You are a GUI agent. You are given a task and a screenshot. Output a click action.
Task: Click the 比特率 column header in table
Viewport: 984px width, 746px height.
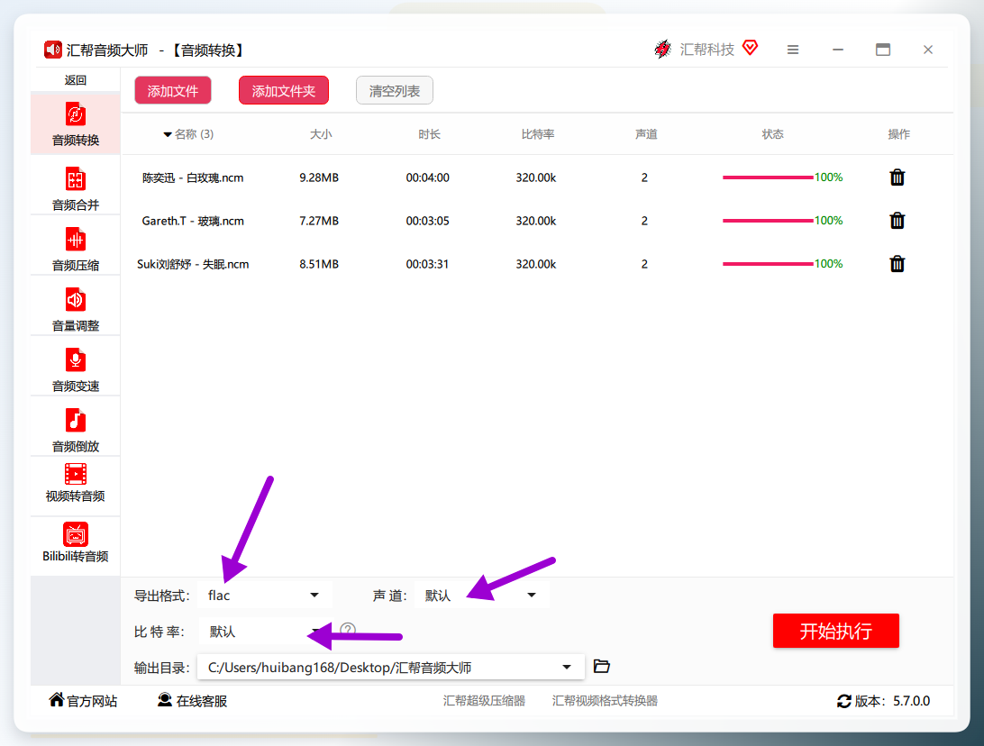(x=538, y=134)
